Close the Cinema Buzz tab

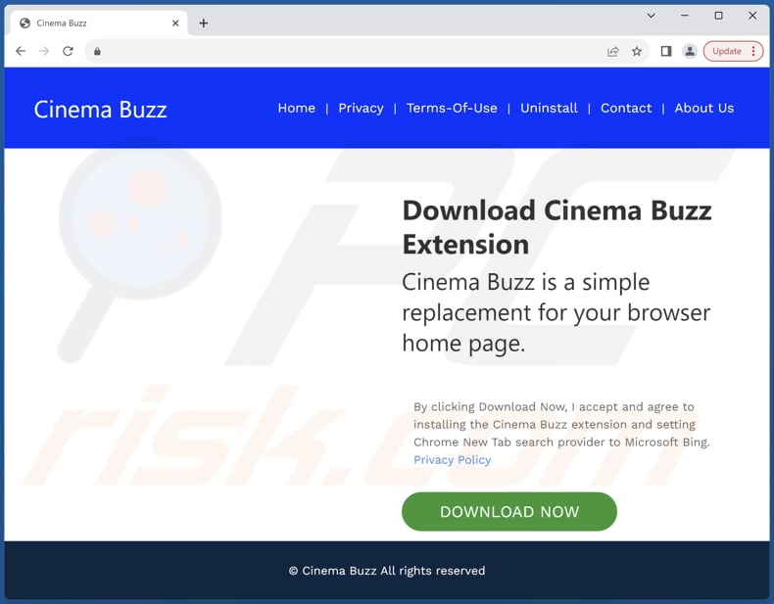click(x=175, y=23)
